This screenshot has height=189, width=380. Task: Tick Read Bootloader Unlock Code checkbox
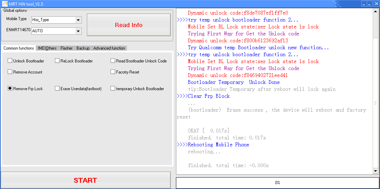click(113, 61)
